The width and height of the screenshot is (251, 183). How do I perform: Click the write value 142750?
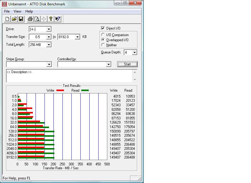[115, 127]
